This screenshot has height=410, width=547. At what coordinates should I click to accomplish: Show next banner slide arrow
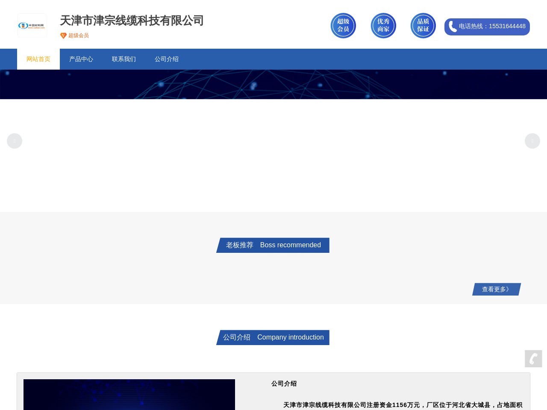(532, 141)
